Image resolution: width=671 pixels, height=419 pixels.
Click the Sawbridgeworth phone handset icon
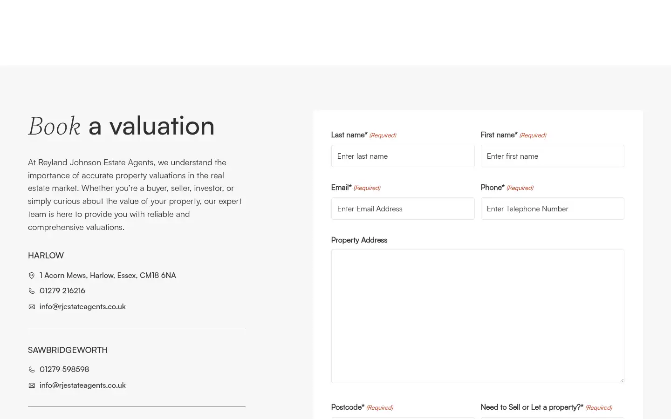[32, 370]
